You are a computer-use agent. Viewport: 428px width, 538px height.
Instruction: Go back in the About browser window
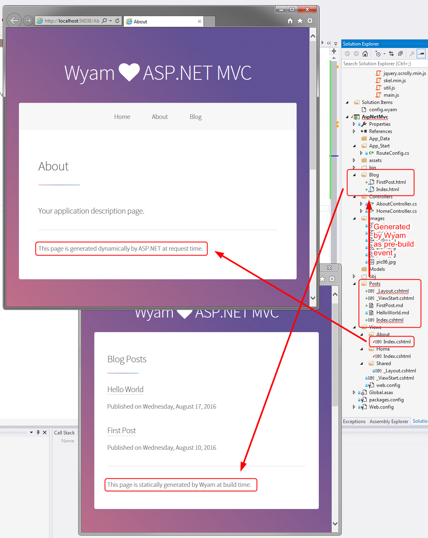14,20
